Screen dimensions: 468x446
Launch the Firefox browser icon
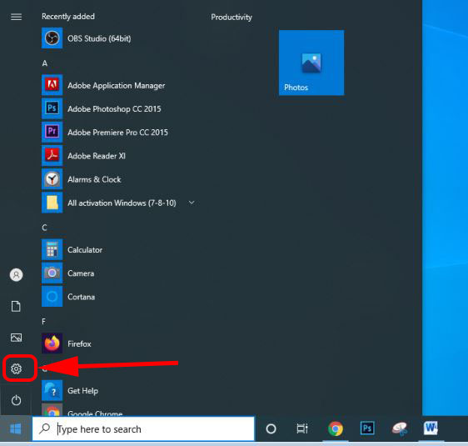pyautogui.click(x=52, y=343)
